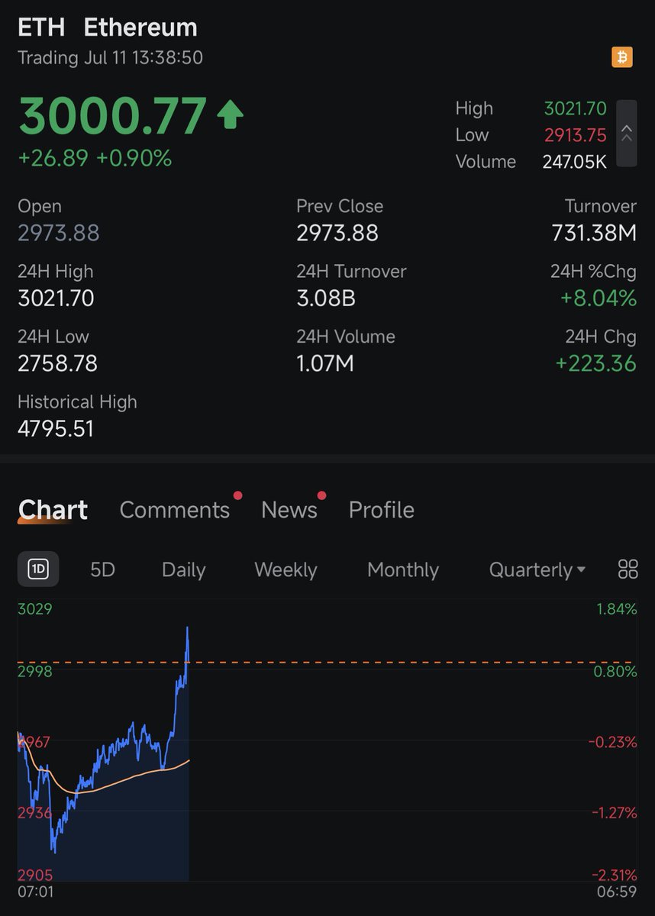Switch to the Comments tab
The image size is (655, 916).
(x=175, y=510)
